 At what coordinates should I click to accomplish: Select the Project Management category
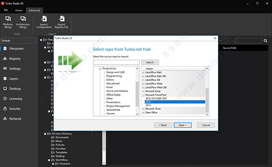tap(118, 106)
